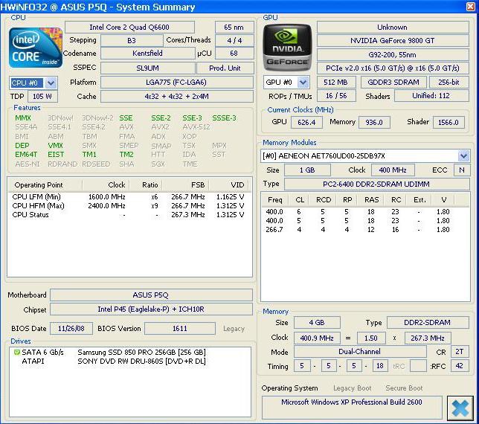
Task: Click the GDDR3 SDRAM field
Action: tap(393, 82)
